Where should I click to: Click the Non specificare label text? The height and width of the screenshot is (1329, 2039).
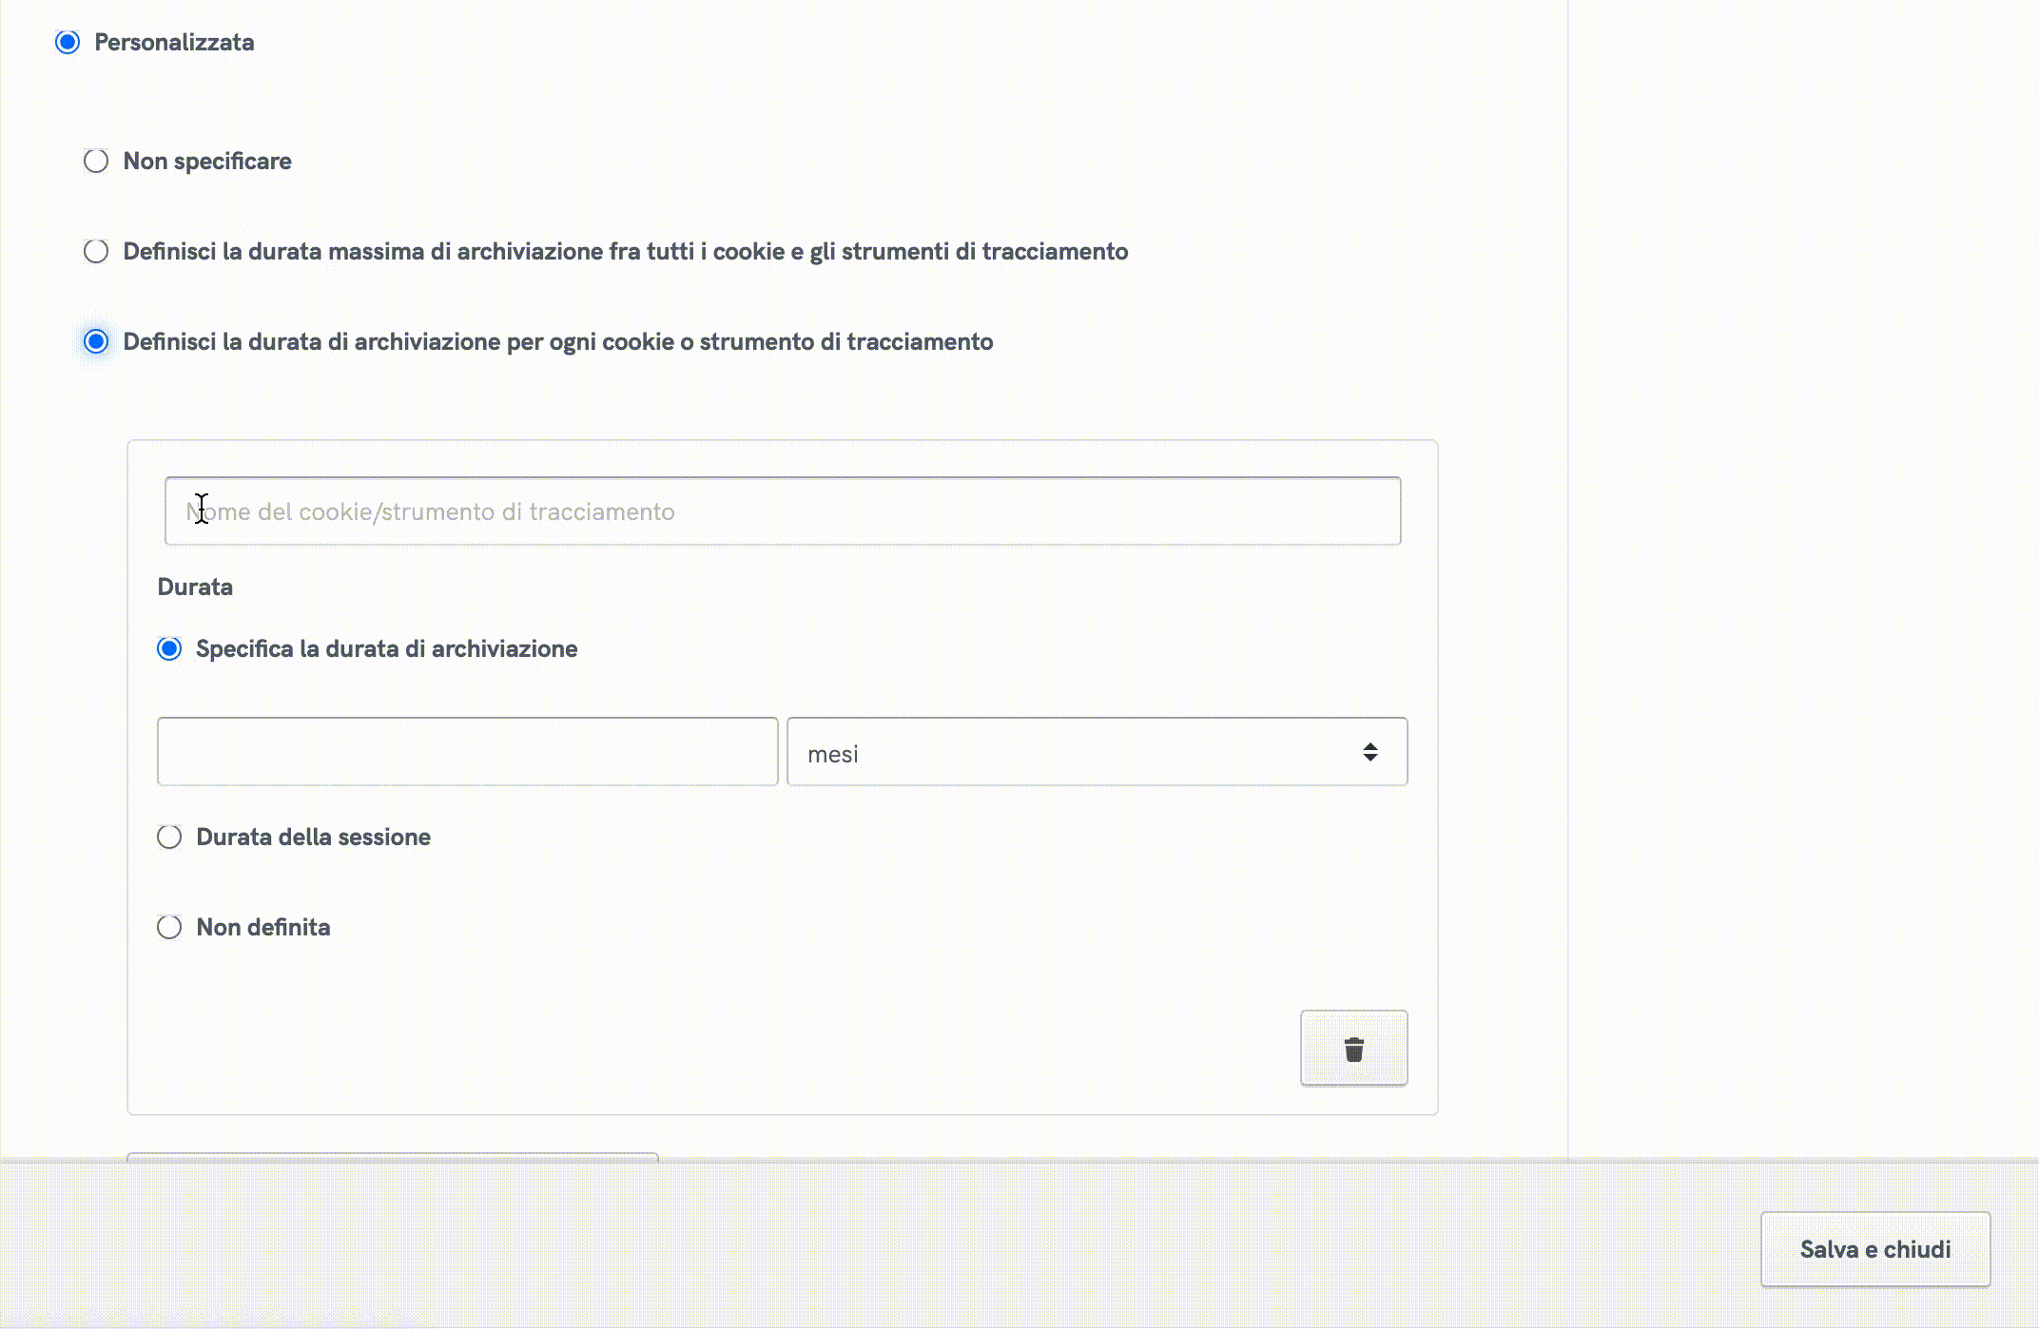[207, 162]
